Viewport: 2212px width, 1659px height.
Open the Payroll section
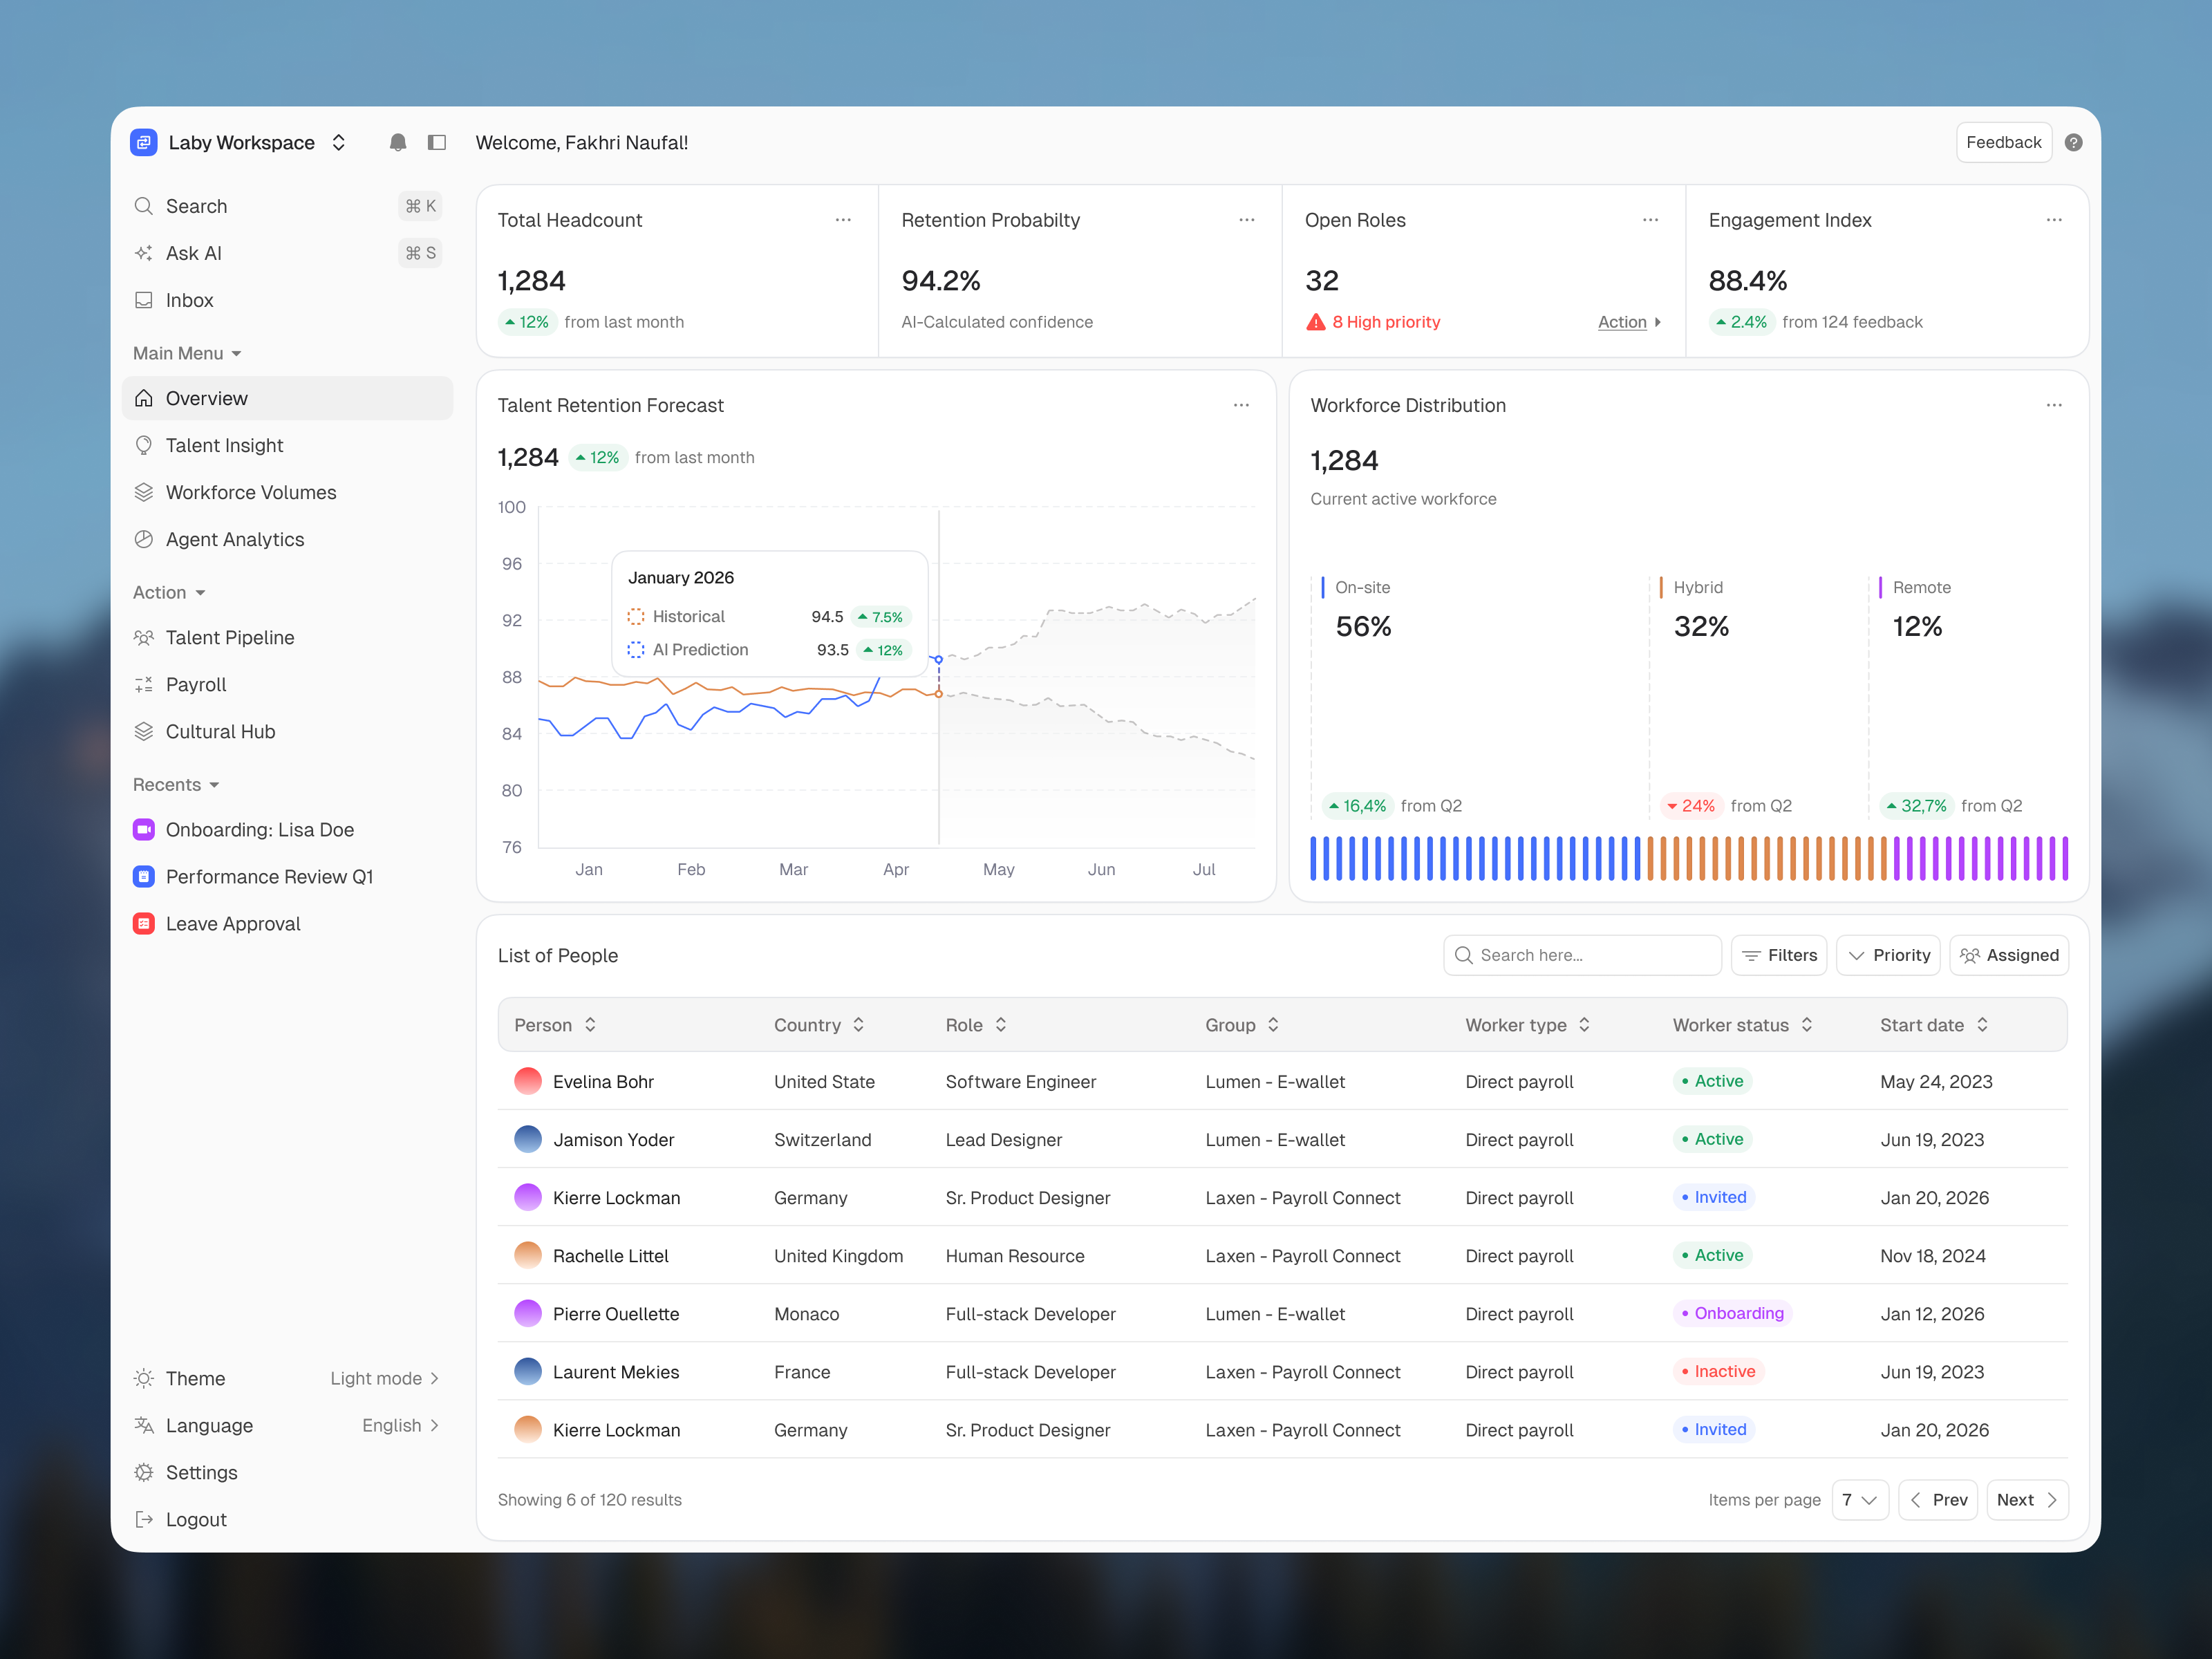point(196,684)
